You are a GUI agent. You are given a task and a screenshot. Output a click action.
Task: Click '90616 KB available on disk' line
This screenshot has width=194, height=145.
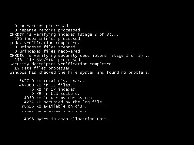[x=54, y=106]
